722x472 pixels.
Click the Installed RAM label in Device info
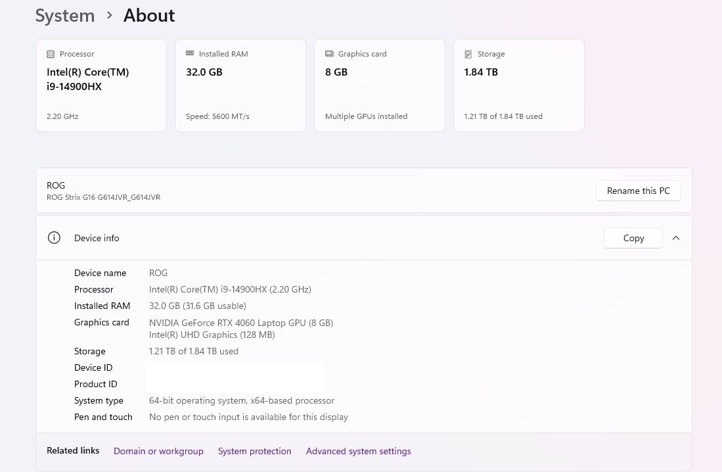(102, 306)
